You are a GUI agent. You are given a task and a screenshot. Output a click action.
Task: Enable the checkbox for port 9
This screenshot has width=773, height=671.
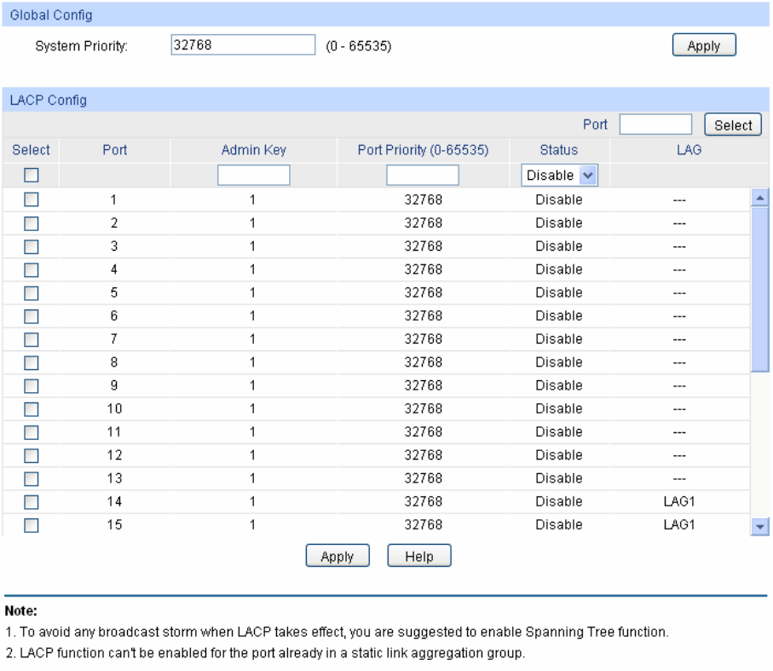[31, 385]
